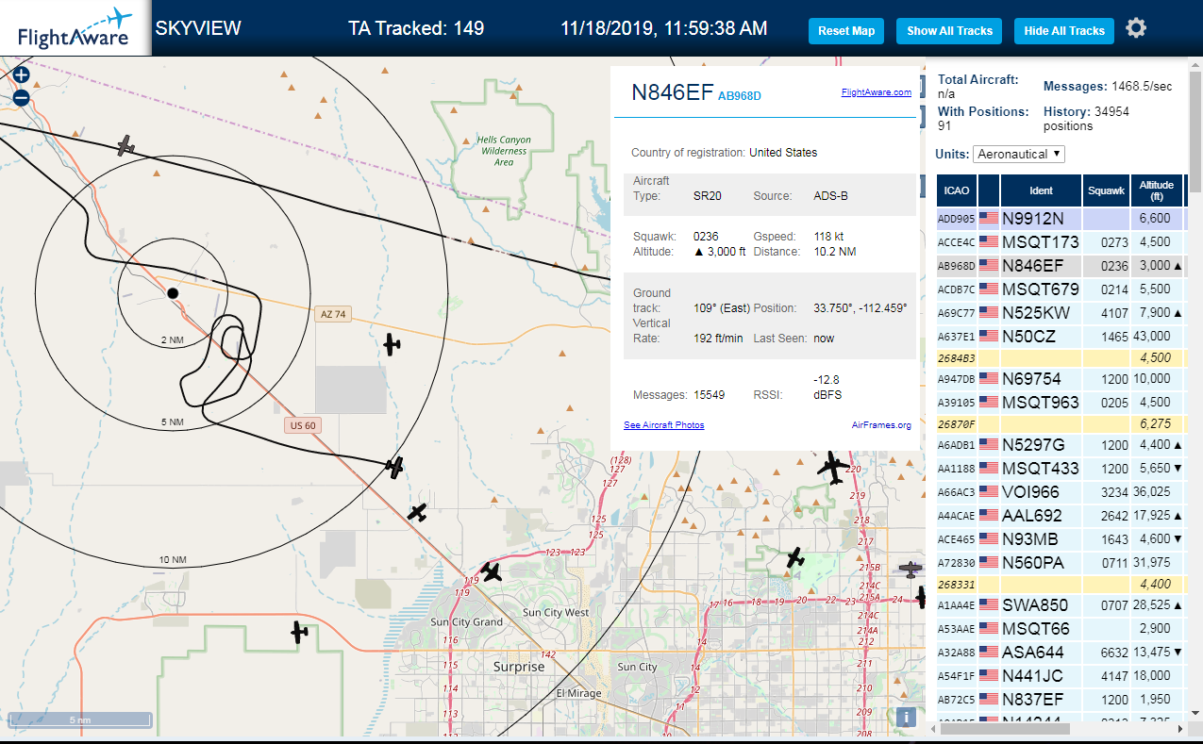Viewport: 1203px width, 744px height.
Task: Click the FlightAware logo
Action: (x=75, y=28)
